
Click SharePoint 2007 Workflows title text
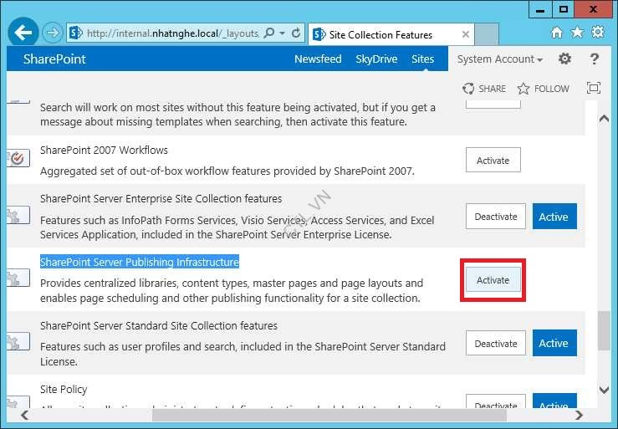point(104,151)
